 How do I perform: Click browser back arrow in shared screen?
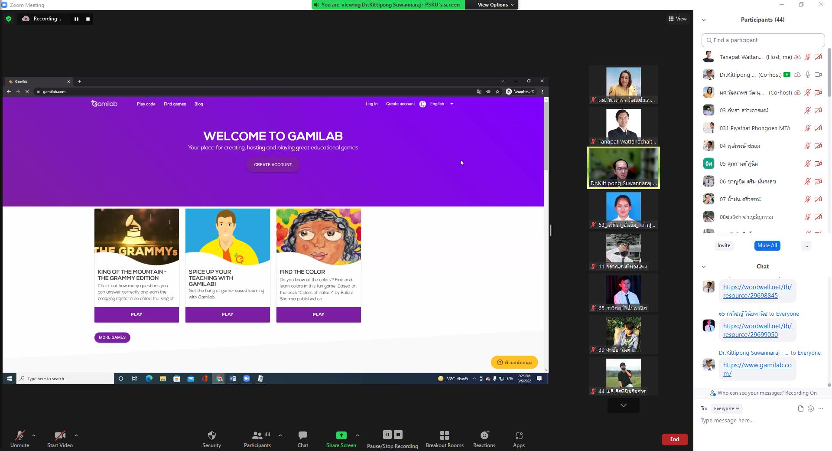coord(9,92)
